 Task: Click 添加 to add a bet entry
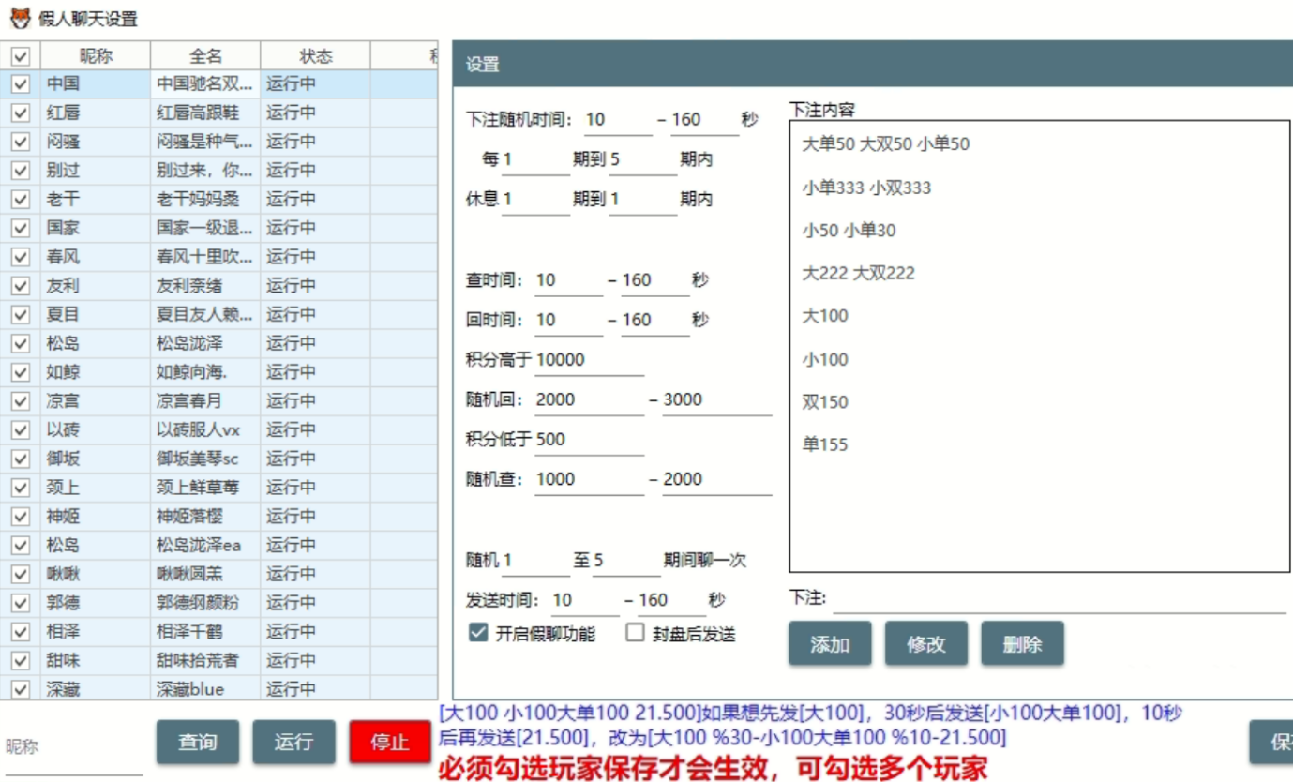pos(830,644)
